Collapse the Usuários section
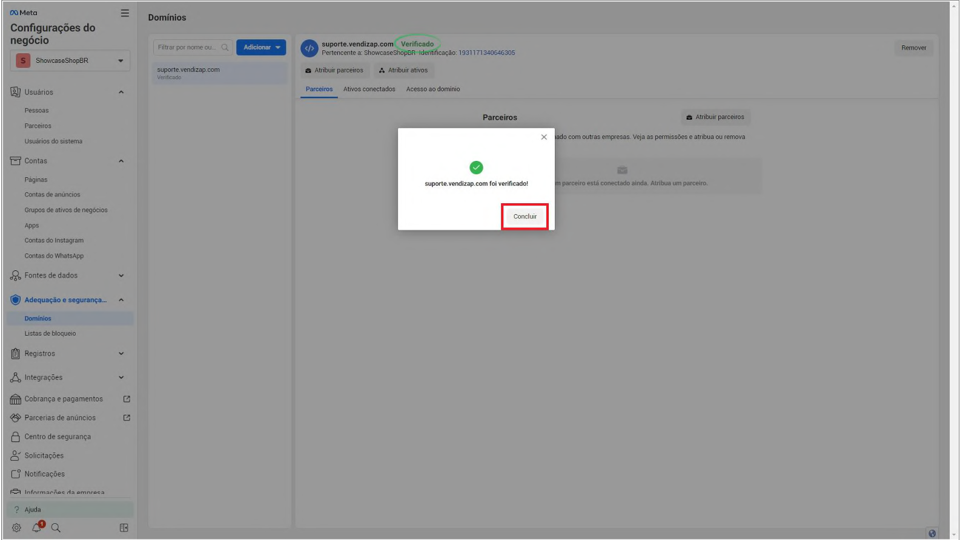Screen dimensions: 960x540 121,93
